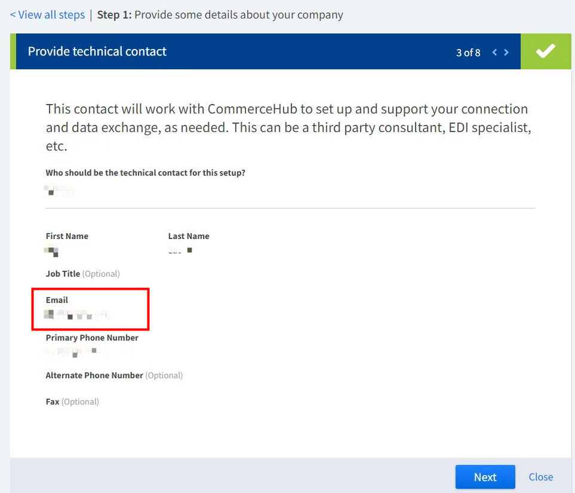Go to previous step using left chevron
This screenshot has height=493, width=575.
[494, 53]
